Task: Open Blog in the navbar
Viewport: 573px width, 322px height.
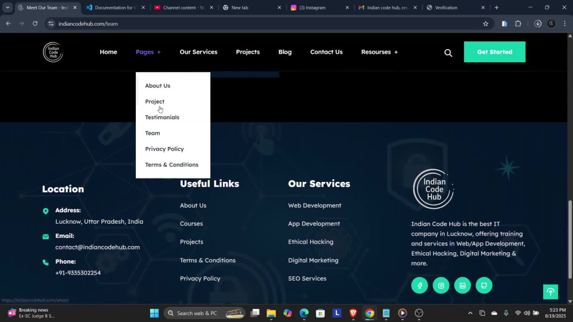Action: [285, 52]
